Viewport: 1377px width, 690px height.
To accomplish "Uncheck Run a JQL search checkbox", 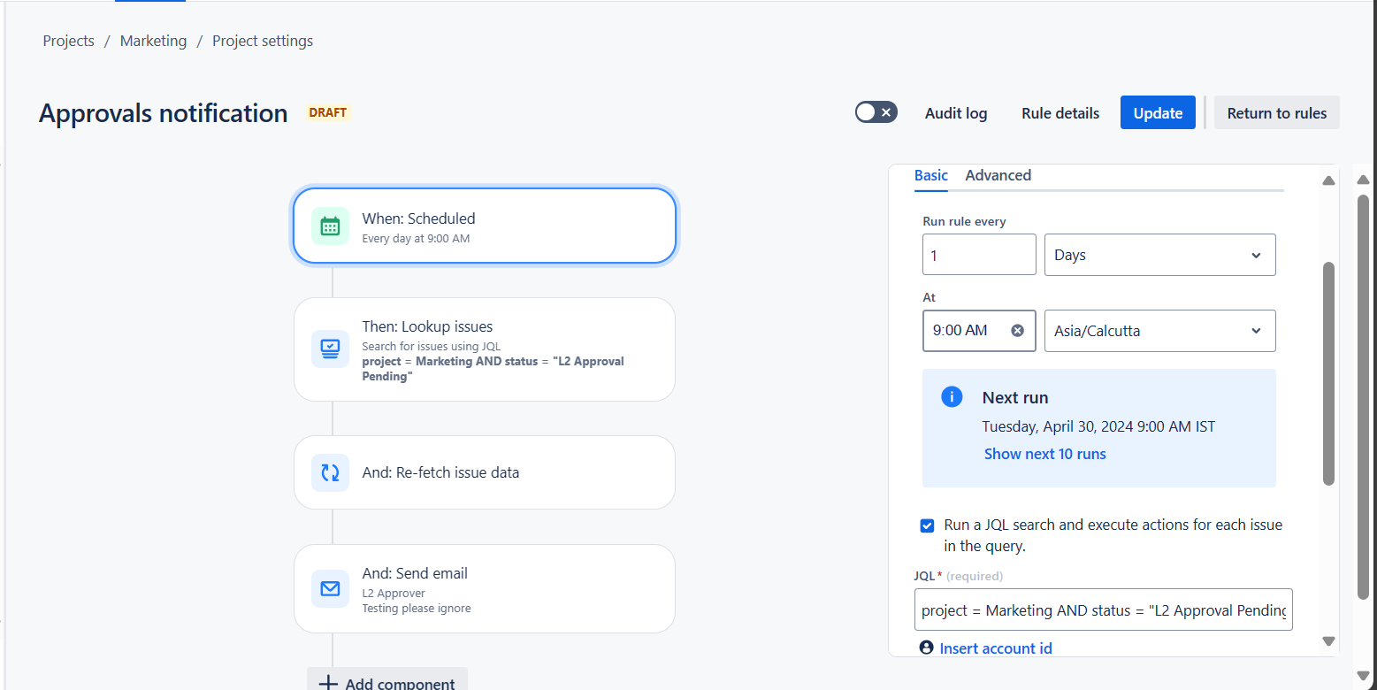I will 927,525.
